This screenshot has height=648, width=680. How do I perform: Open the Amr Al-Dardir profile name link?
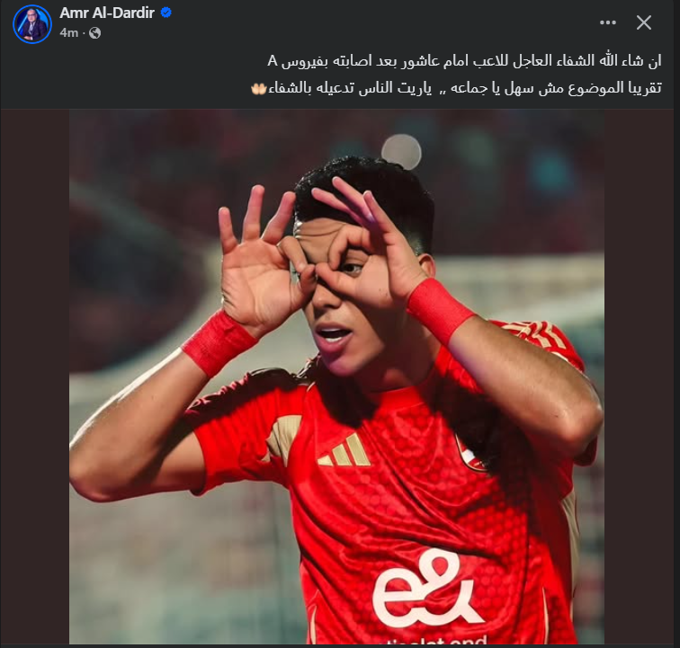[107, 13]
